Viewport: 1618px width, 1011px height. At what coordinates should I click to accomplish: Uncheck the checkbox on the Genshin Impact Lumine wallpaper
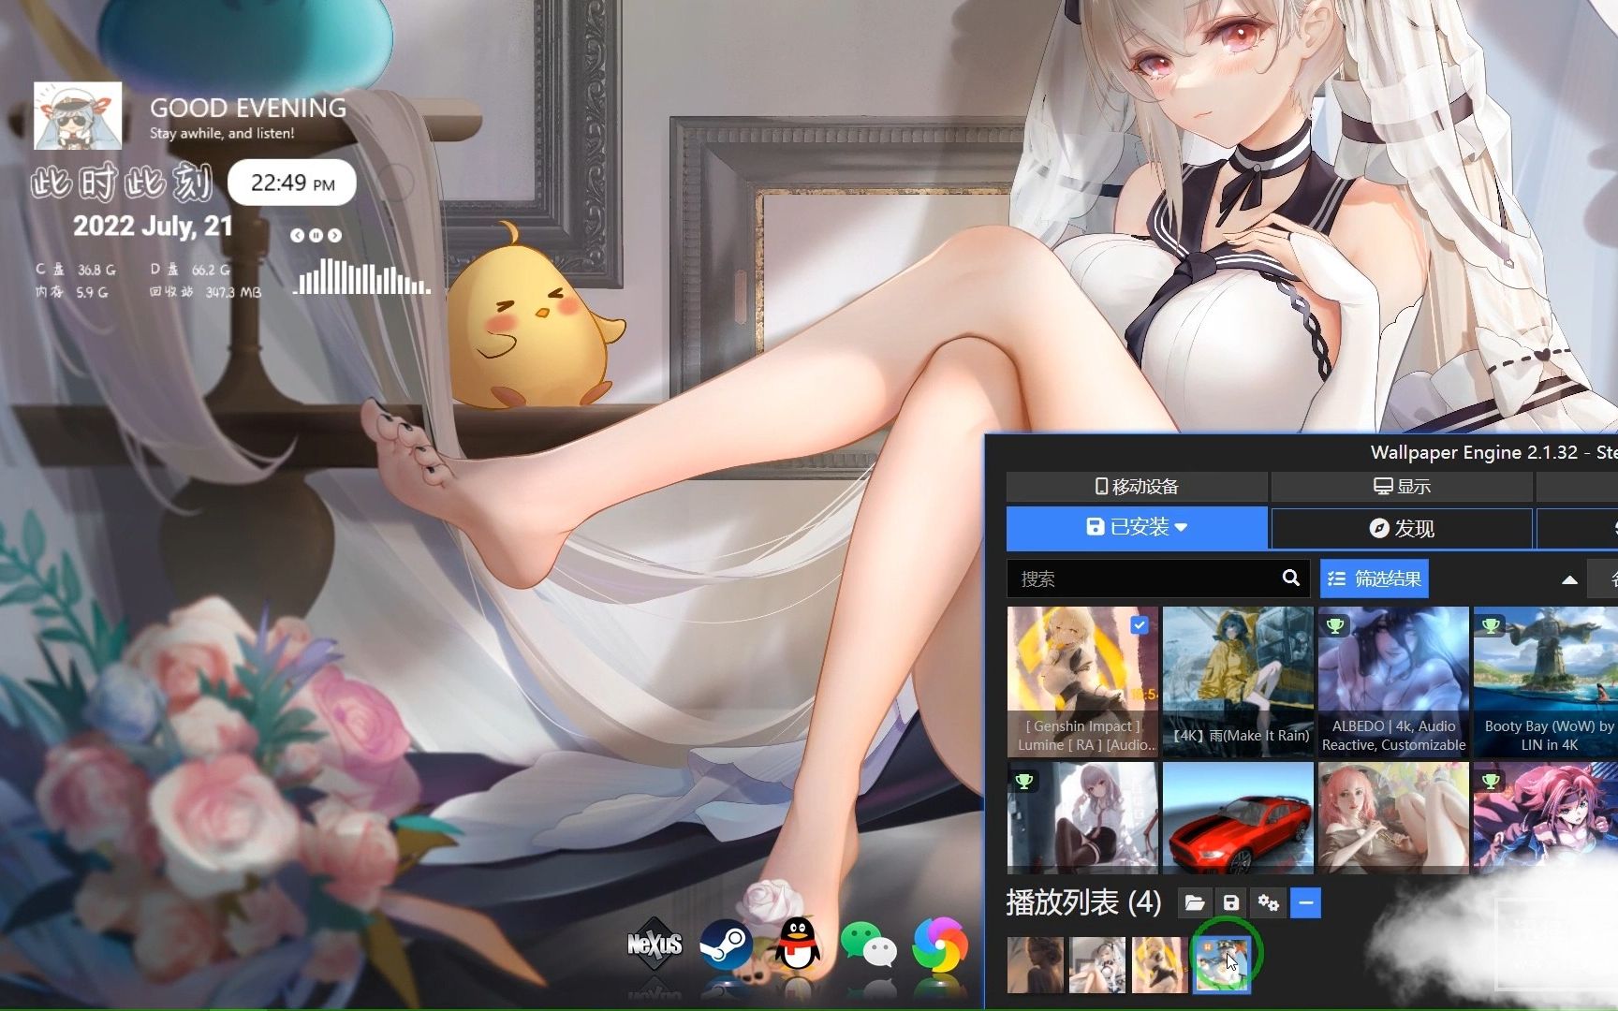[x=1139, y=625]
